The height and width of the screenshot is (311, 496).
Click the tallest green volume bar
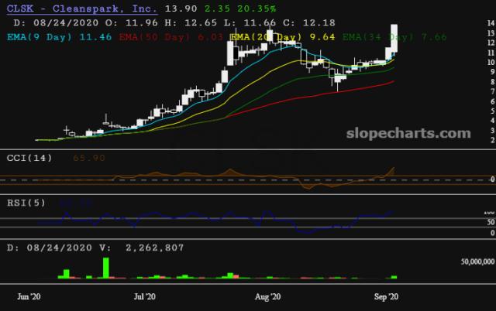pyautogui.click(x=105, y=267)
